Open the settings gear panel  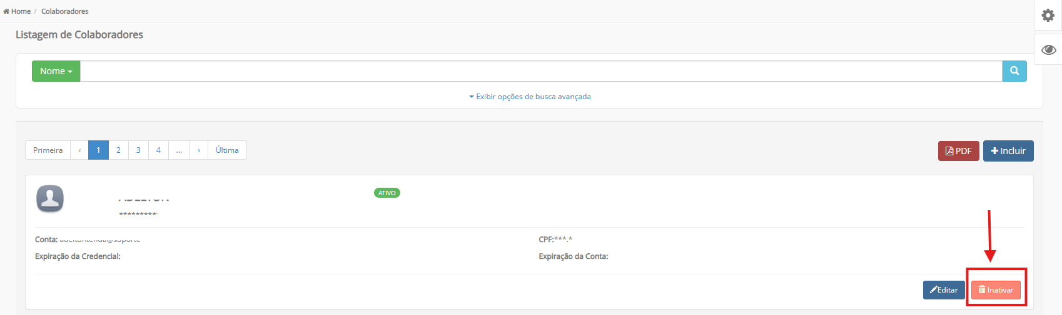click(1048, 15)
